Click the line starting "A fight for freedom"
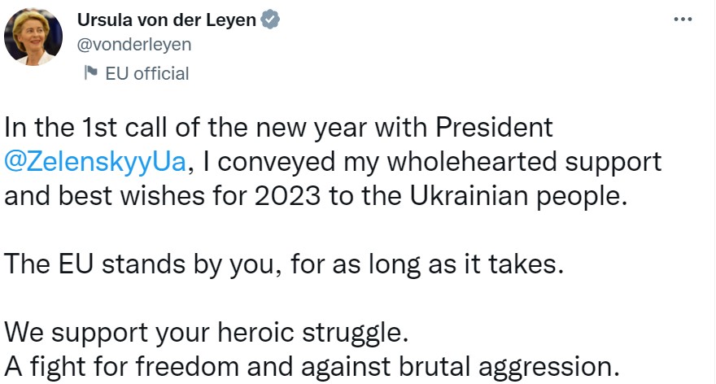The width and height of the screenshot is (716, 384). coord(306,366)
